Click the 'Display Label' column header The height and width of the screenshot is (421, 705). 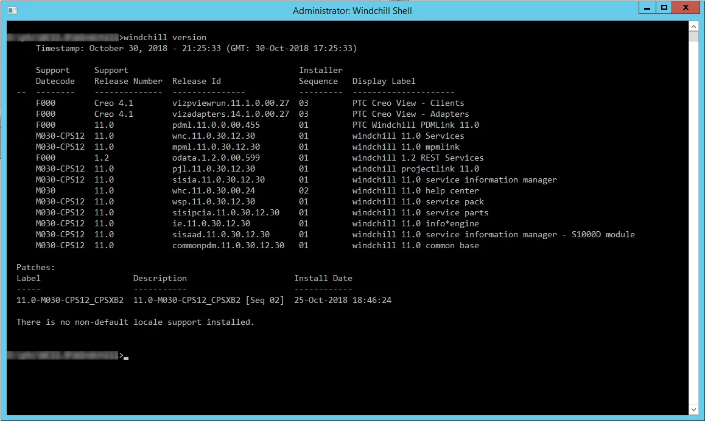tap(384, 82)
